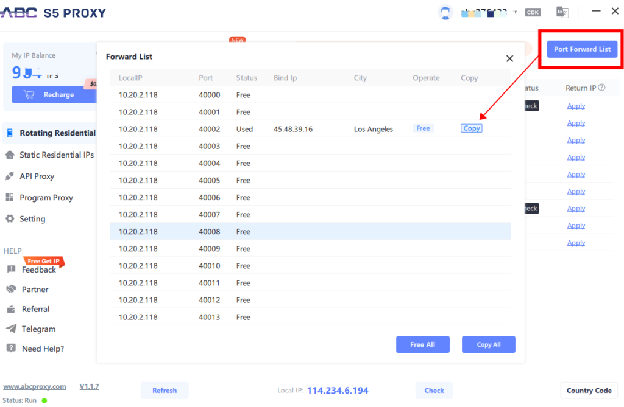Click the Referral wallet icon
This screenshot has width=624, height=407.
(11, 309)
